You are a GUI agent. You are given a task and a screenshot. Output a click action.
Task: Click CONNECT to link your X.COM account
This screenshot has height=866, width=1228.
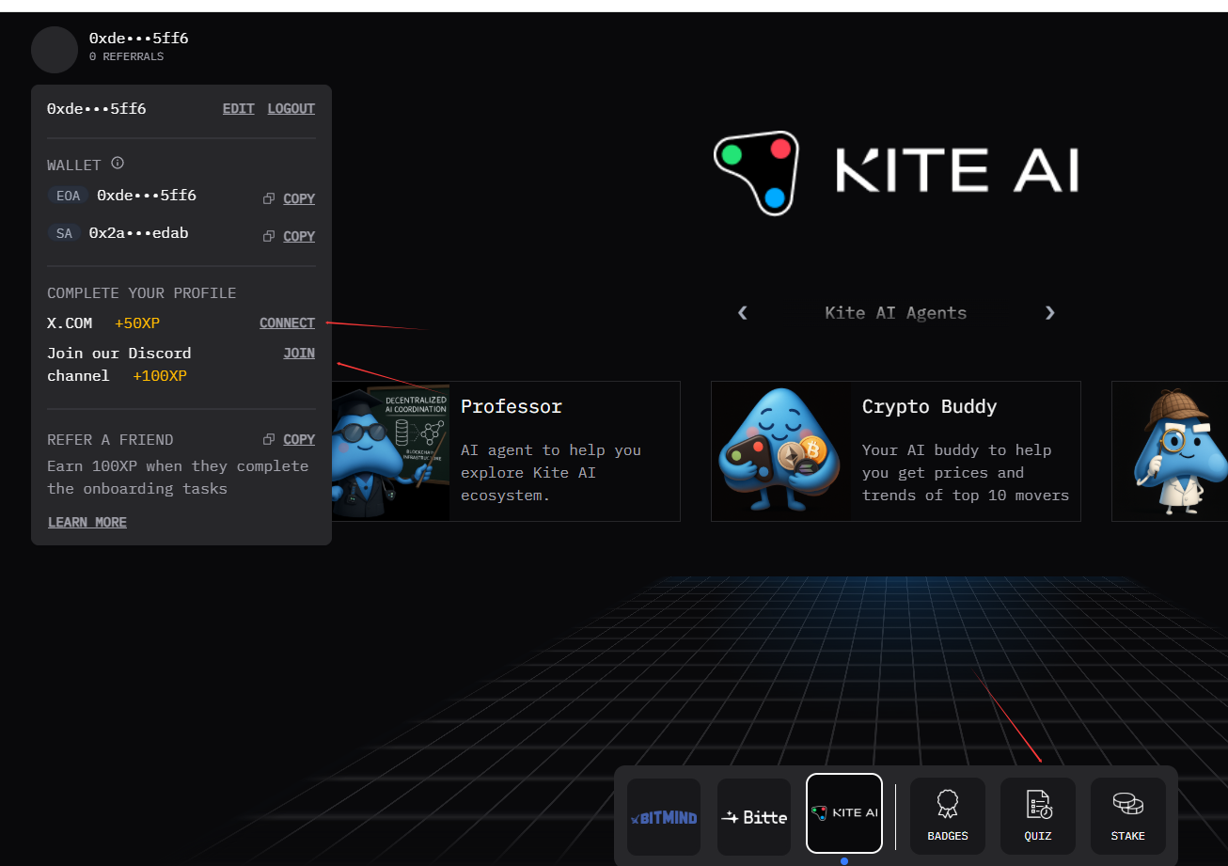tap(287, 323)
